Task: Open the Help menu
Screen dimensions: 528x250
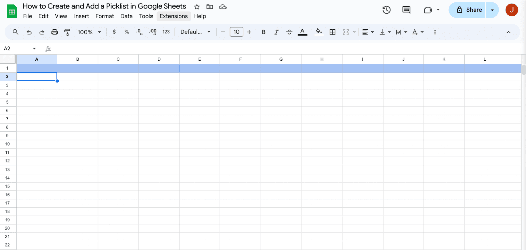Action: pos(200,16)
